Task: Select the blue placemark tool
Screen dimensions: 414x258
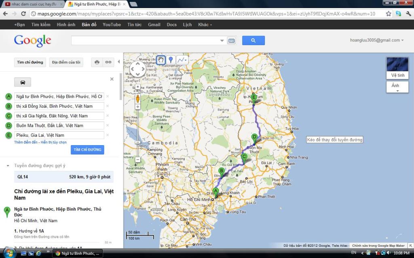Action: (171, 60)
